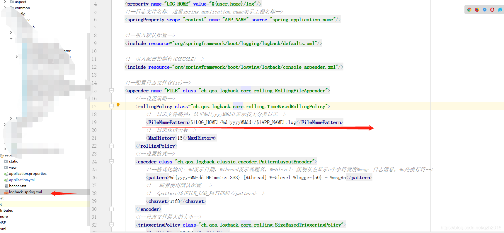
Task: Collapse encoder fold marker at line 24
Action: (111, 161)
